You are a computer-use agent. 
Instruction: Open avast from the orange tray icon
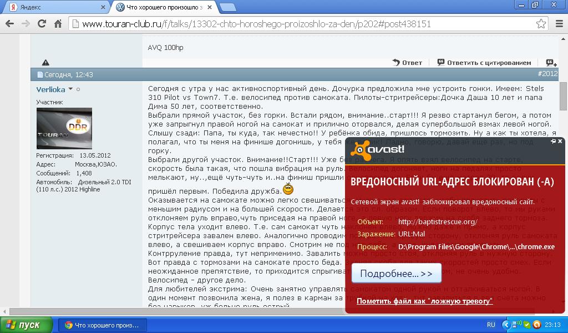(537, 325)
